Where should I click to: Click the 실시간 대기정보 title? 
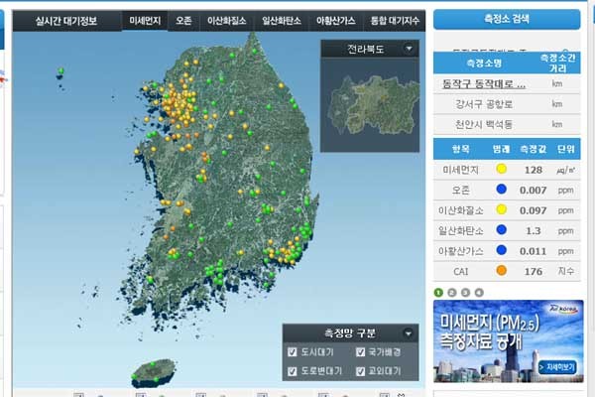tap(66, 21)
